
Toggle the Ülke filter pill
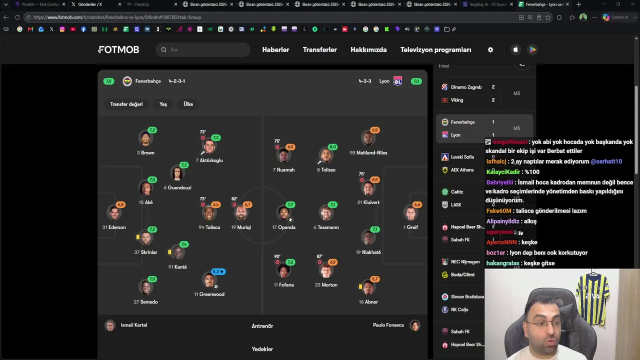click(188, 104)
